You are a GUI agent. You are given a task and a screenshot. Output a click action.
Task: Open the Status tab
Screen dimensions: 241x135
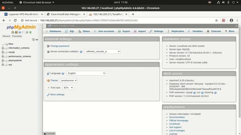84,31
